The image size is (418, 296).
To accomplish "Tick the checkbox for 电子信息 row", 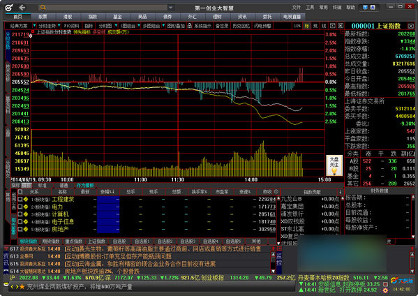I will 20,221.
